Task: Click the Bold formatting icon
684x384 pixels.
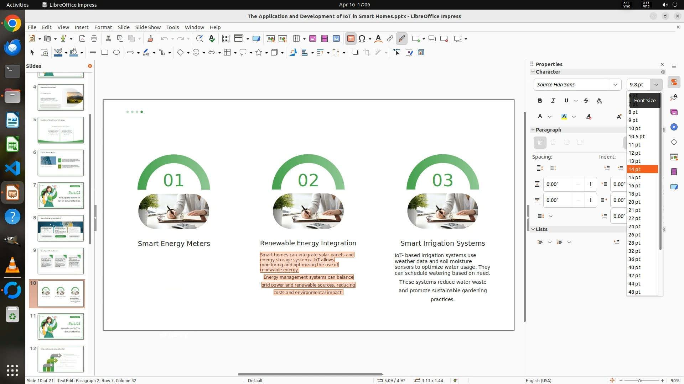Action: [x=540, y=101]
